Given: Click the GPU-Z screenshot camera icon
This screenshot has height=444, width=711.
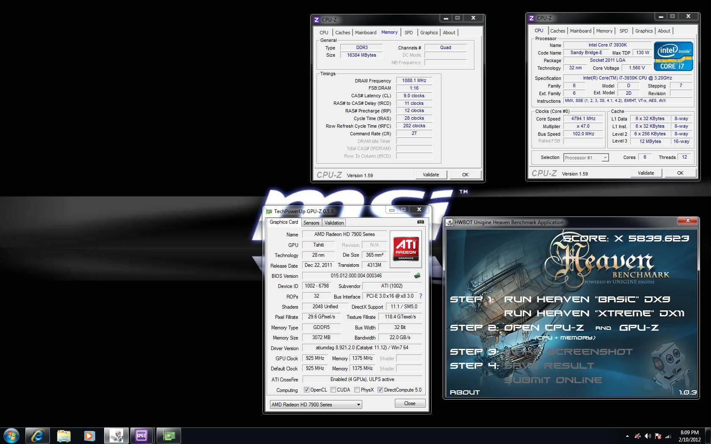Looking at the screenshot, I should coord(420,222).
